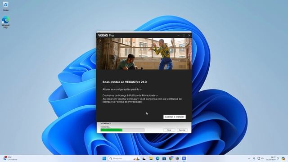Open the volume tray icon
The image size is (288, 162).
pyautogui.click(x=262, y=158)
